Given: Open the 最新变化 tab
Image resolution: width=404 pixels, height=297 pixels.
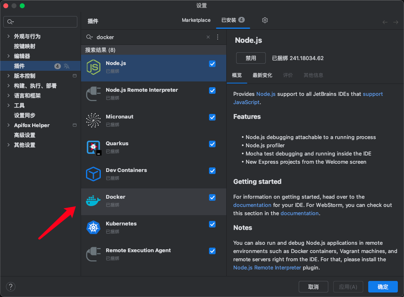Looking at the screenshot, I should [x=262, y=75].
